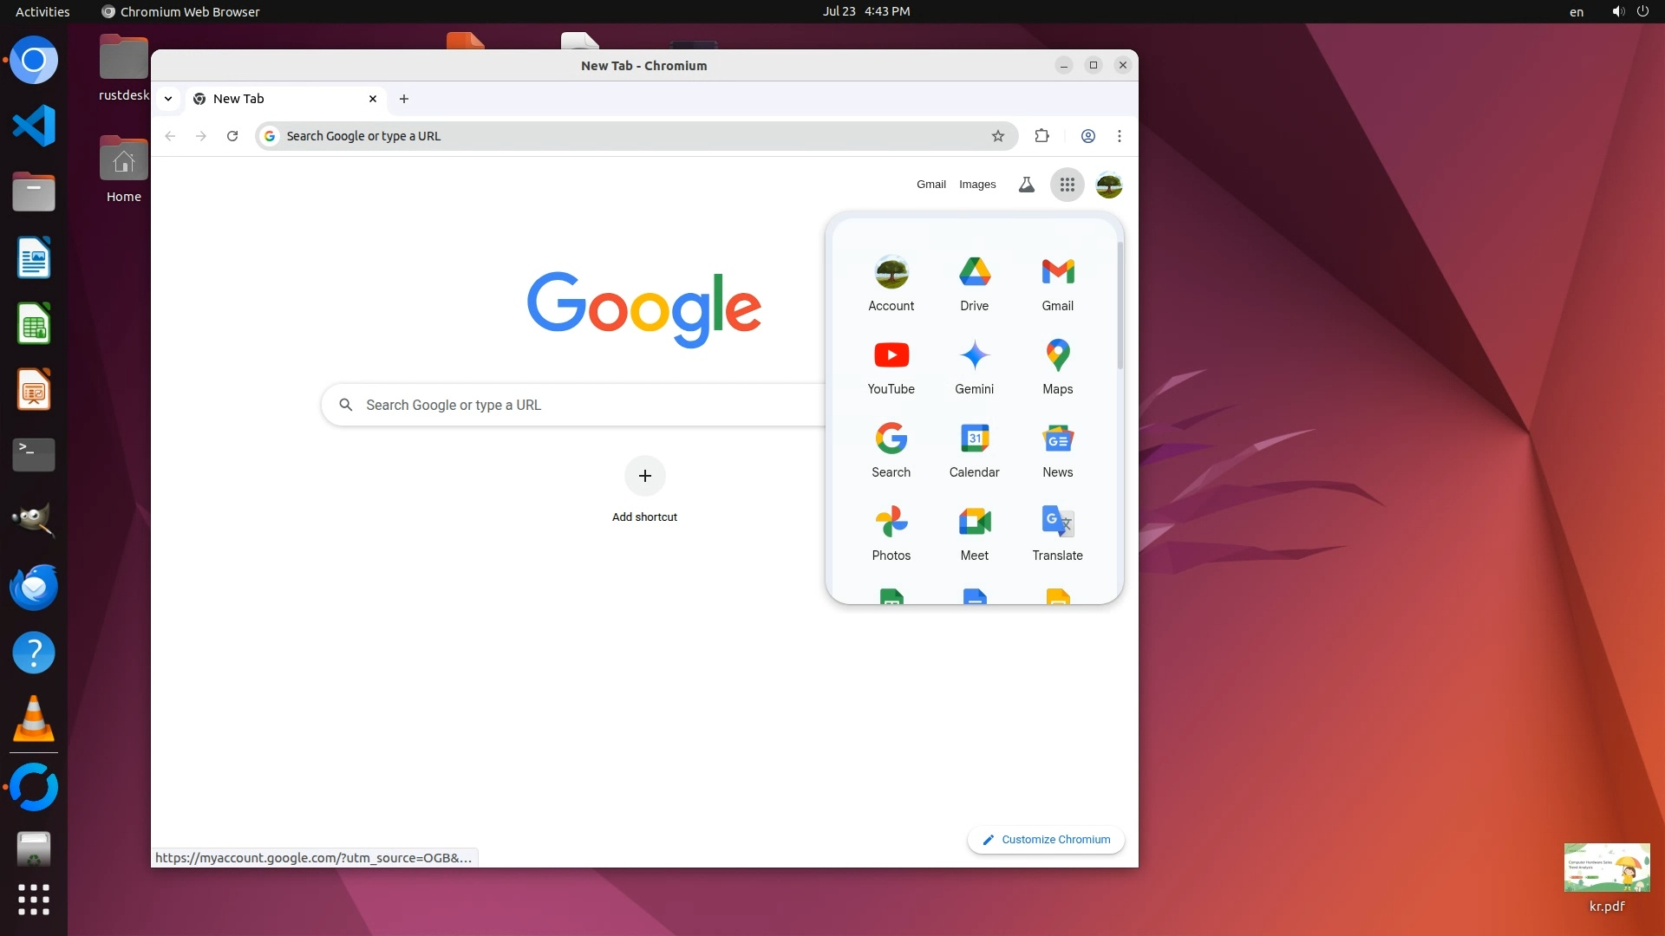Toggle the Google apps grid button
Viewport: 1665px width, 936px height.
(1067, 185)
